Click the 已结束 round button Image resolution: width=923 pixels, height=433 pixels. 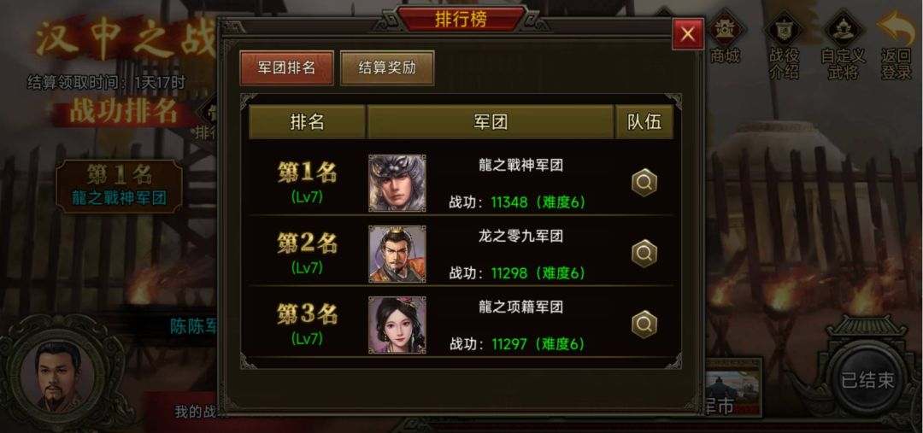click(867, 380)
